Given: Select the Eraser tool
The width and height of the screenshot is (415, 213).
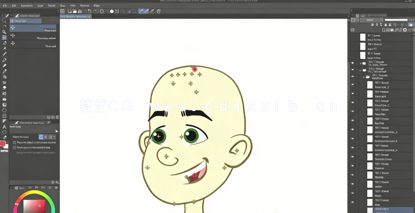Looking at the screenshot, I should (4, 88).
